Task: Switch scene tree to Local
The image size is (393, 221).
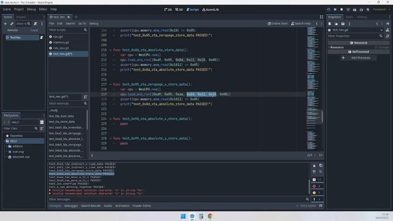Action: 34,30
